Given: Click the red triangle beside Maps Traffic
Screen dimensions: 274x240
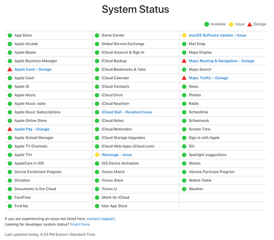Looking at the screenshot, I should 184,78.
